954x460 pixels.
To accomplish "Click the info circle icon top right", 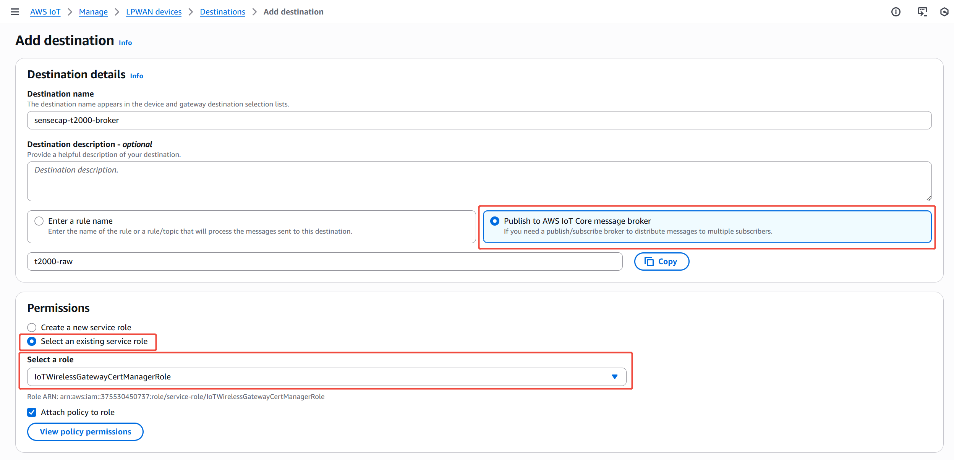I will pos(896,12).
